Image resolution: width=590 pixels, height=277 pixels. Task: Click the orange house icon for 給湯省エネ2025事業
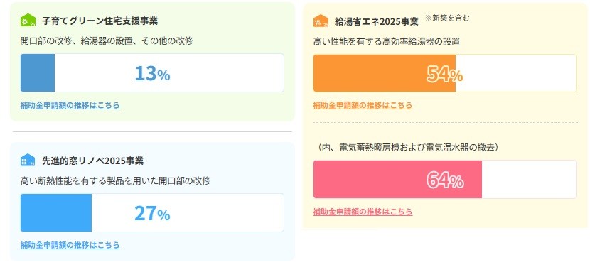[321, 21]
